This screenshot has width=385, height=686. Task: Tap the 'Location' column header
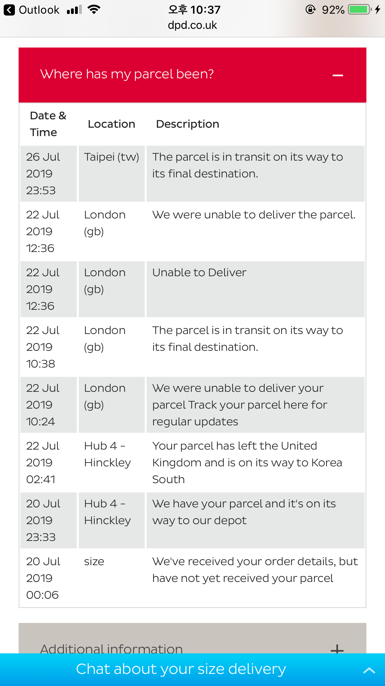[x=112, y=124]
